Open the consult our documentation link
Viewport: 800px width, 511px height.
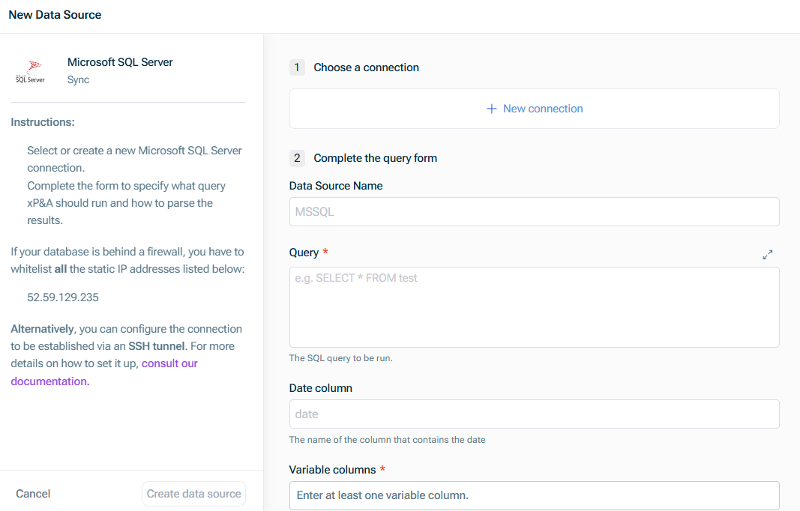pos(169,363)
